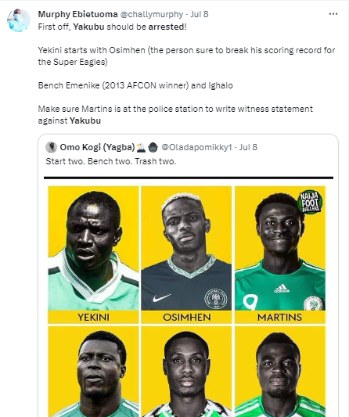The height and width of the screenshot is (417, 349).
Task: Click the bottom-right player photo
Action: coord(280,372)
